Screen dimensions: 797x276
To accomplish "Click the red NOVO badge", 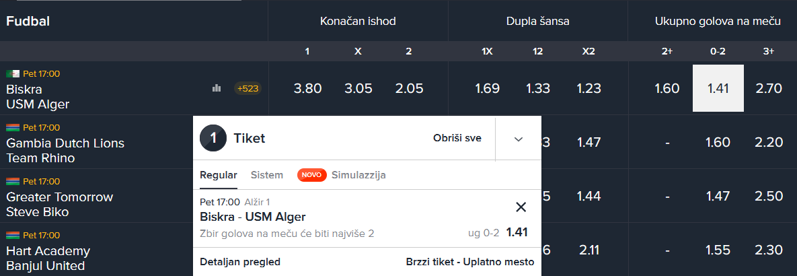I will coord(311,175).
